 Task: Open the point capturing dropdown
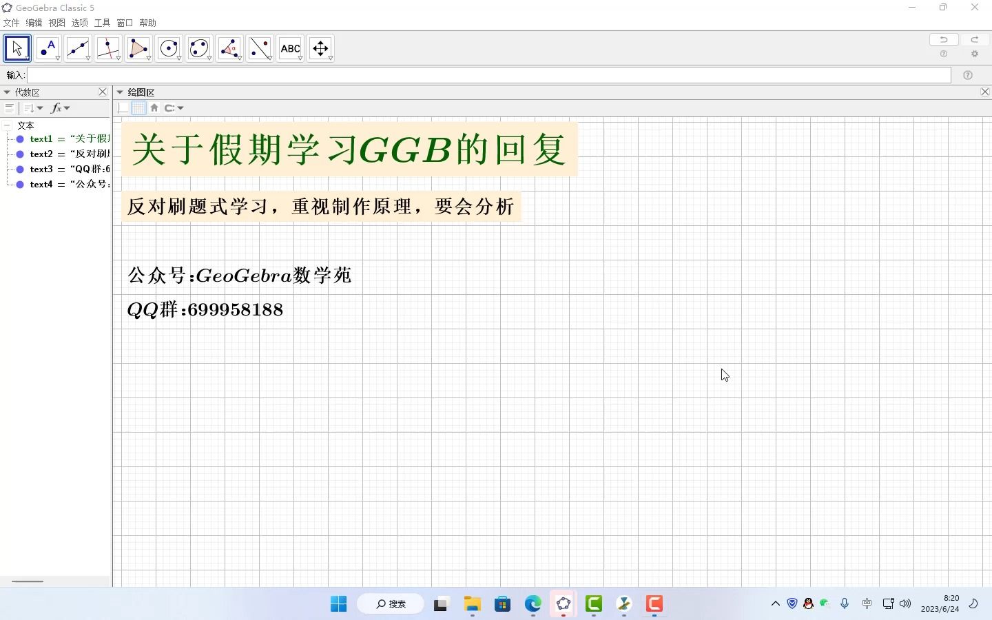pos(174,108)
